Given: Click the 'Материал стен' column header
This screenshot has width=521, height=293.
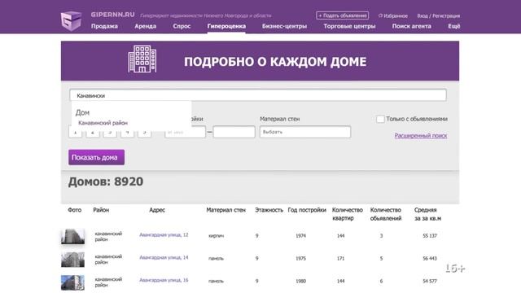Looking at the screenshot, I should point(226,210).
